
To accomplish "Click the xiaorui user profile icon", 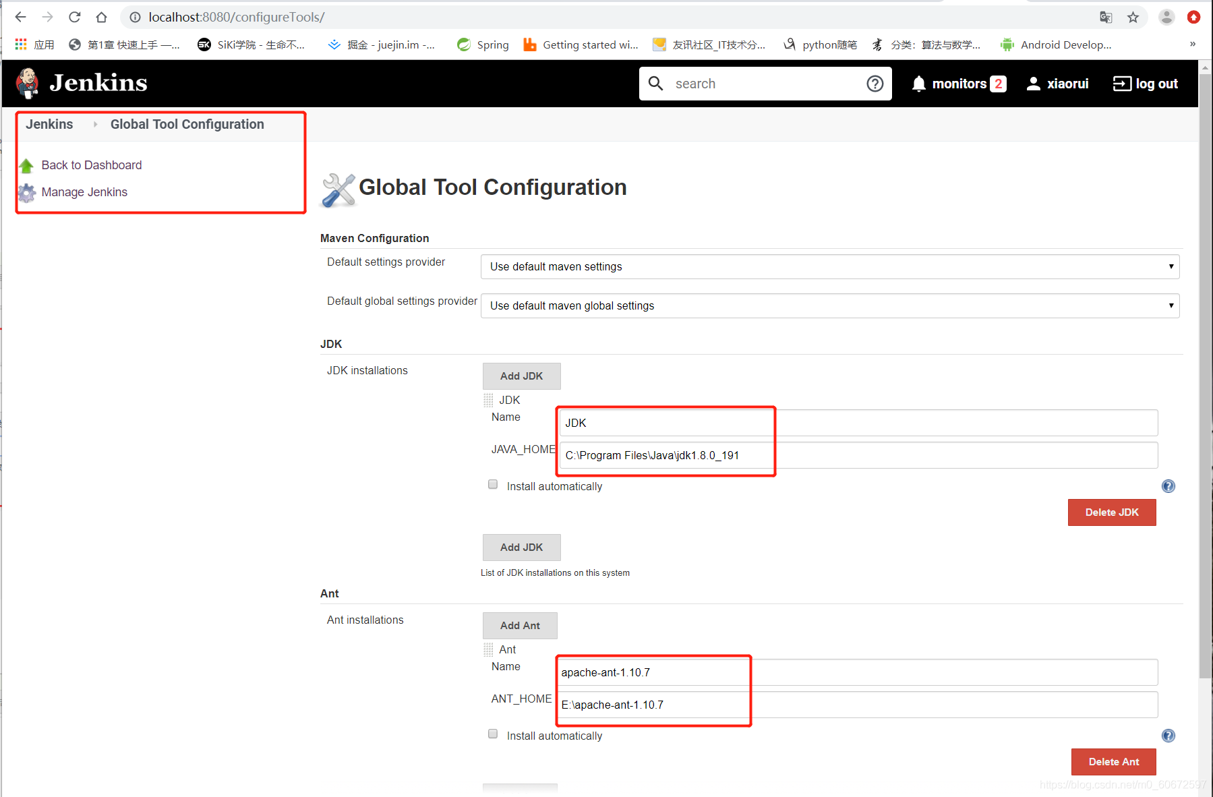I will pos(1033,84).
